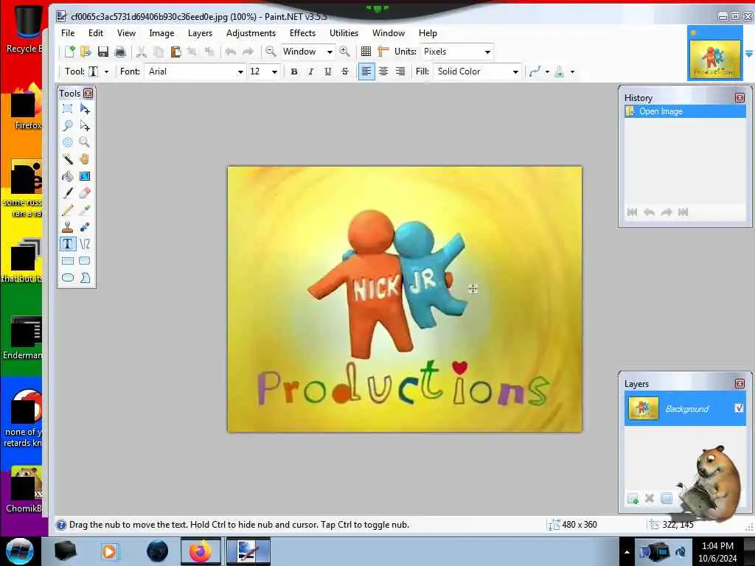Open the Image menu
Viewport: 755px width, 566px height.
[x=161, y=33]
